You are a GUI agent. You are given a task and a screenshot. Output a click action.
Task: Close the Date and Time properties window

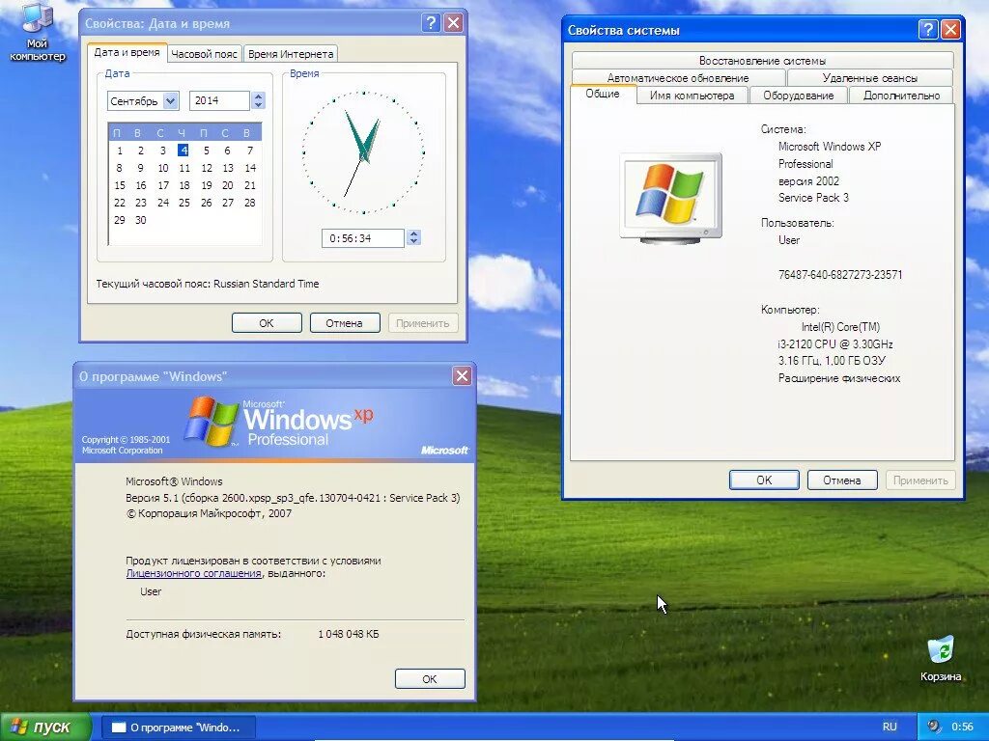pyautogui.click(x=454, y=23)
